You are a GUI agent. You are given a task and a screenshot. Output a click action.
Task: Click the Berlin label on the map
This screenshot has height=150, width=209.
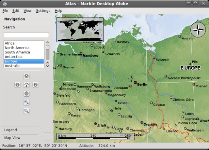[x=142, y=85]
